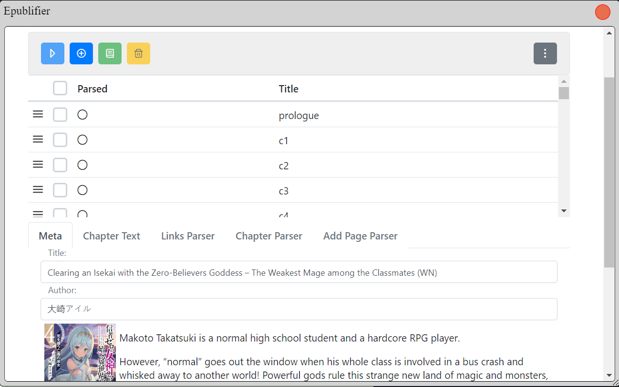619x387 pixels.
Task: Select the Add Page Parser tab
Action: (x=360, y=236)
